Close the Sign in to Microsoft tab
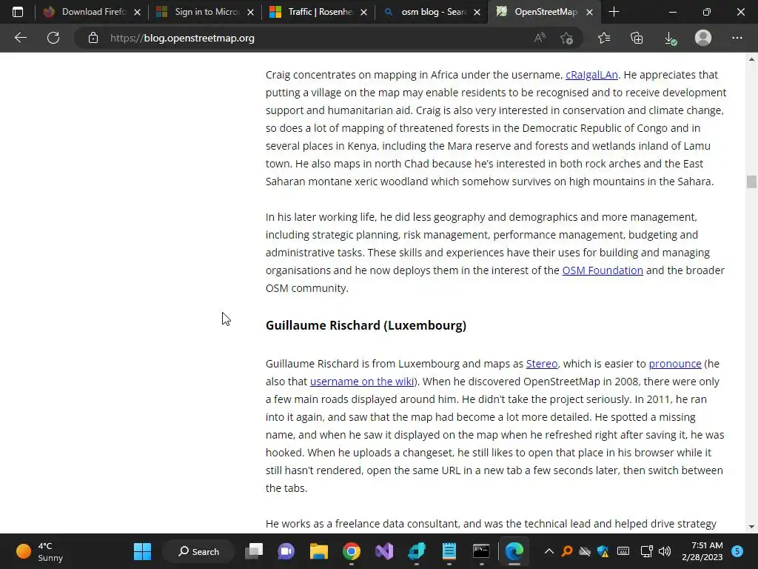 [250, 12]
